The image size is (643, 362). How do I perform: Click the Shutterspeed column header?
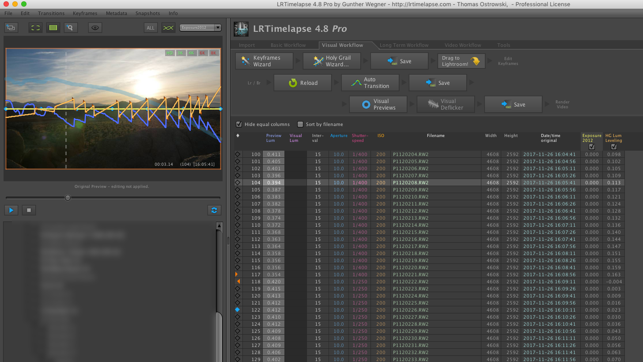pyautogui.click(x=359, y=138)
